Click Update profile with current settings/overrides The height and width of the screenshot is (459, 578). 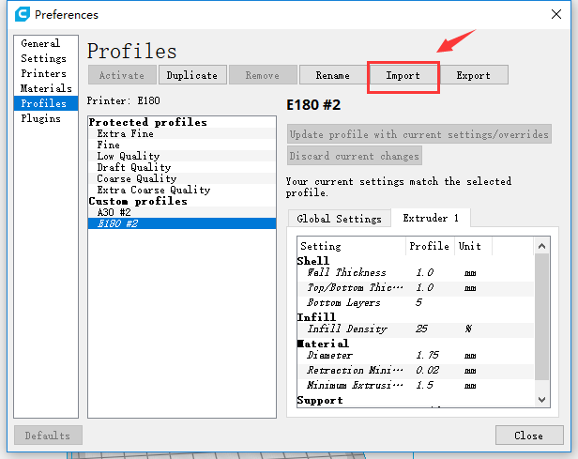[419, 134]
